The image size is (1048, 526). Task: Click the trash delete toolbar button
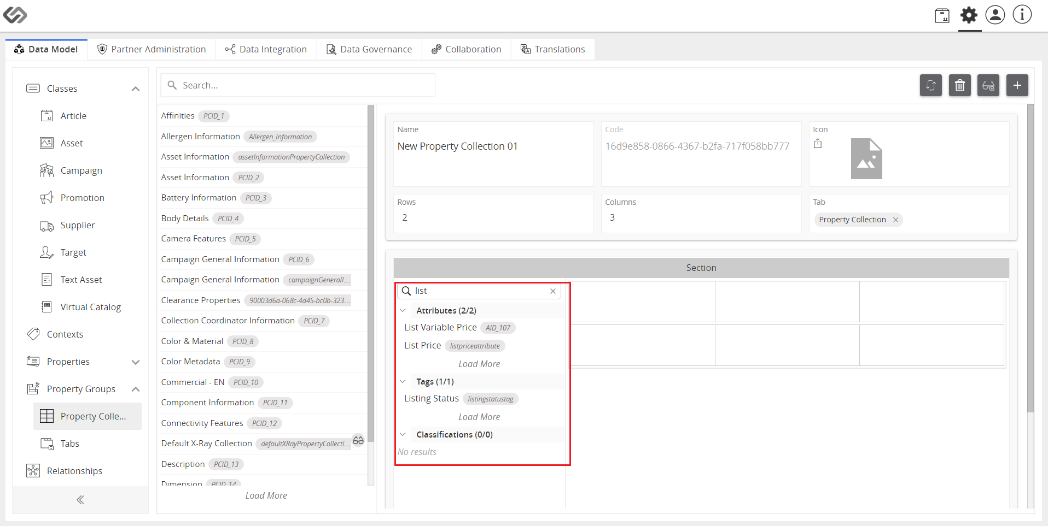(959, 85)
